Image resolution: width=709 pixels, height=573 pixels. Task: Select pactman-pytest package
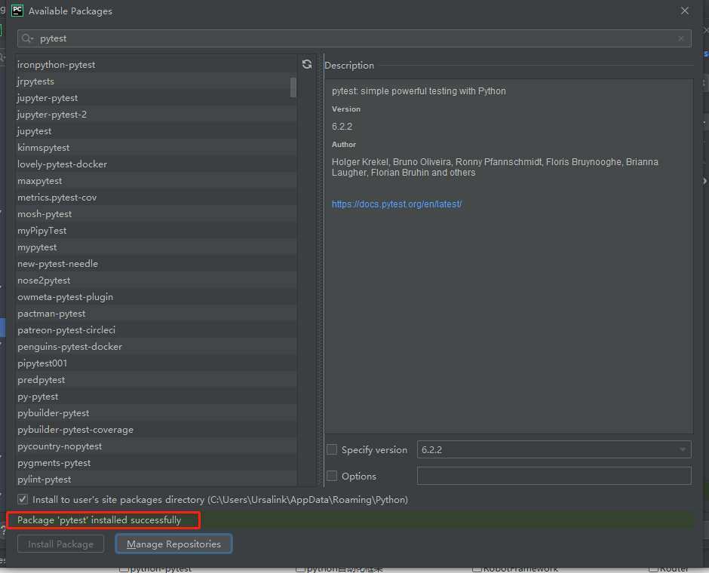click(156, 314)
